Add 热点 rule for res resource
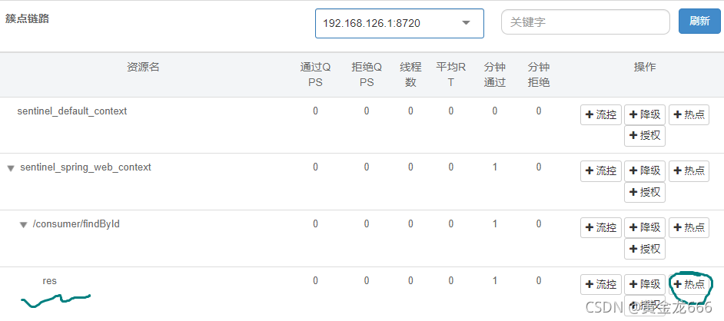Image resolution: width=724 pixels, height=321 pixels. (689, 284)
